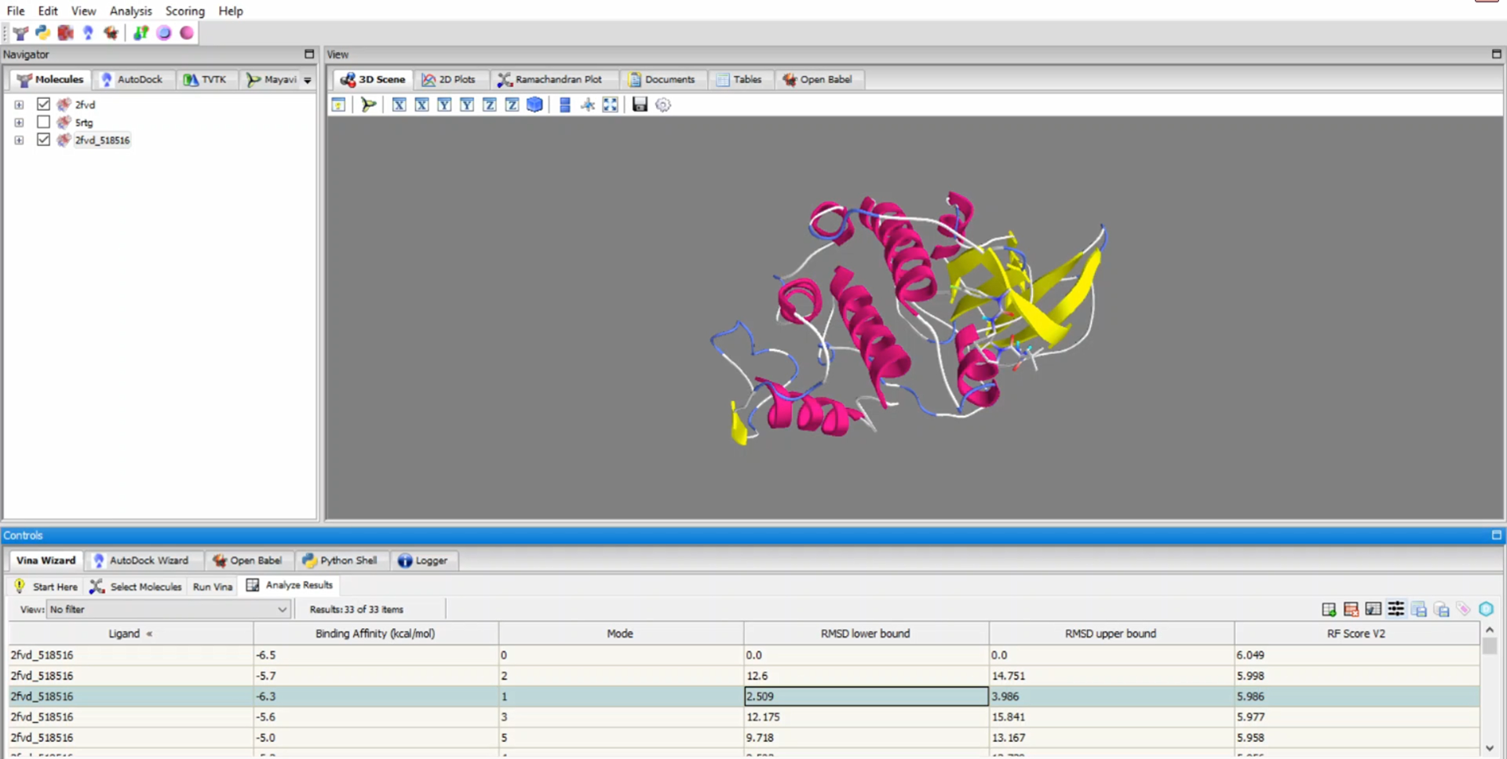Click the results table scroll down arrow
This screenshot has height=759, width=1507.
[x=1489, y=748]
